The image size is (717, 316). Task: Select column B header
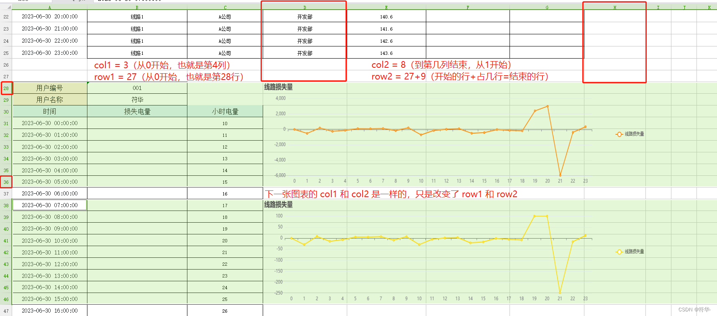click(x=137, y=8)
